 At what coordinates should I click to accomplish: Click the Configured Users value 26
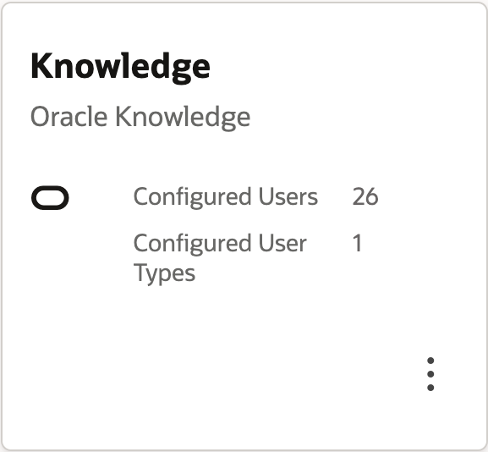(x=365, y=196)
